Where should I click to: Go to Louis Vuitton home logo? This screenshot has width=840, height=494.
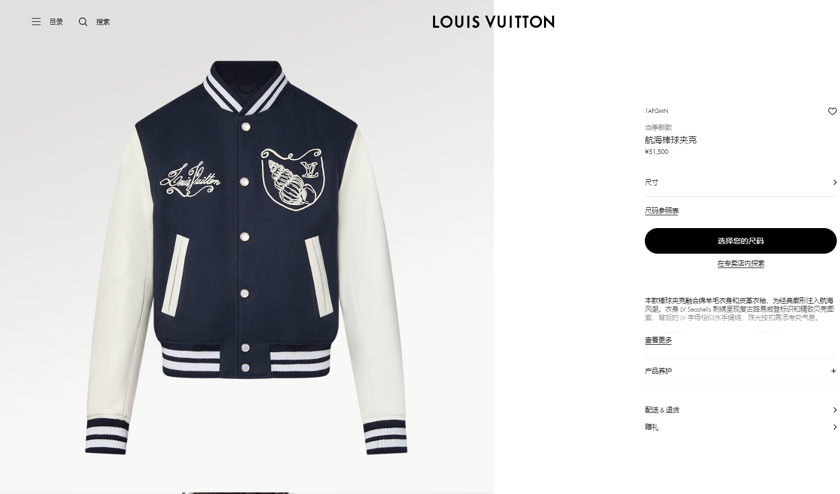[x=493, y=22]
